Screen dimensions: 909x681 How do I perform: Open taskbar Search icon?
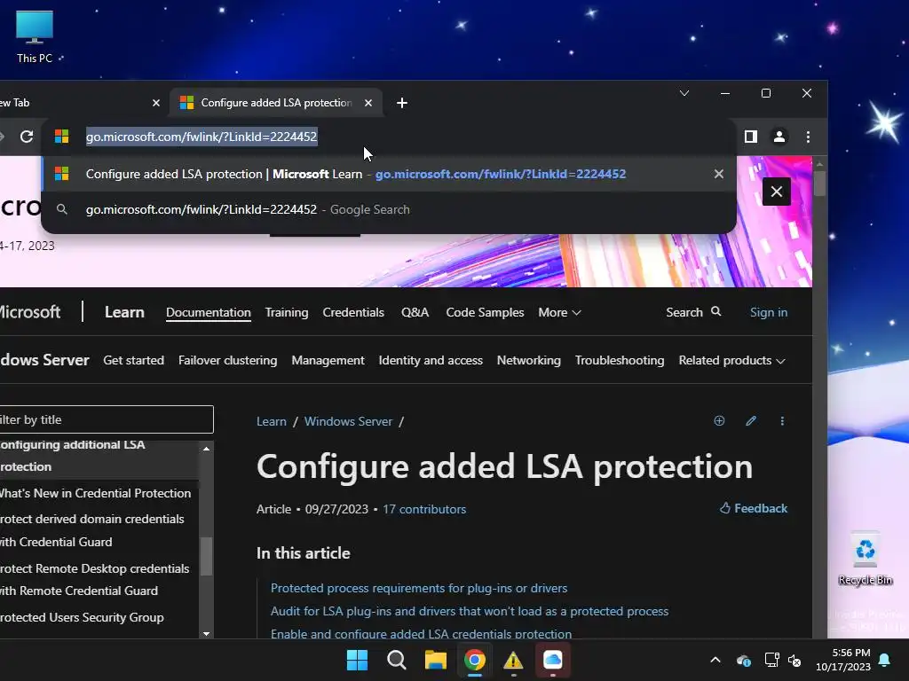[x=397, y=660]
